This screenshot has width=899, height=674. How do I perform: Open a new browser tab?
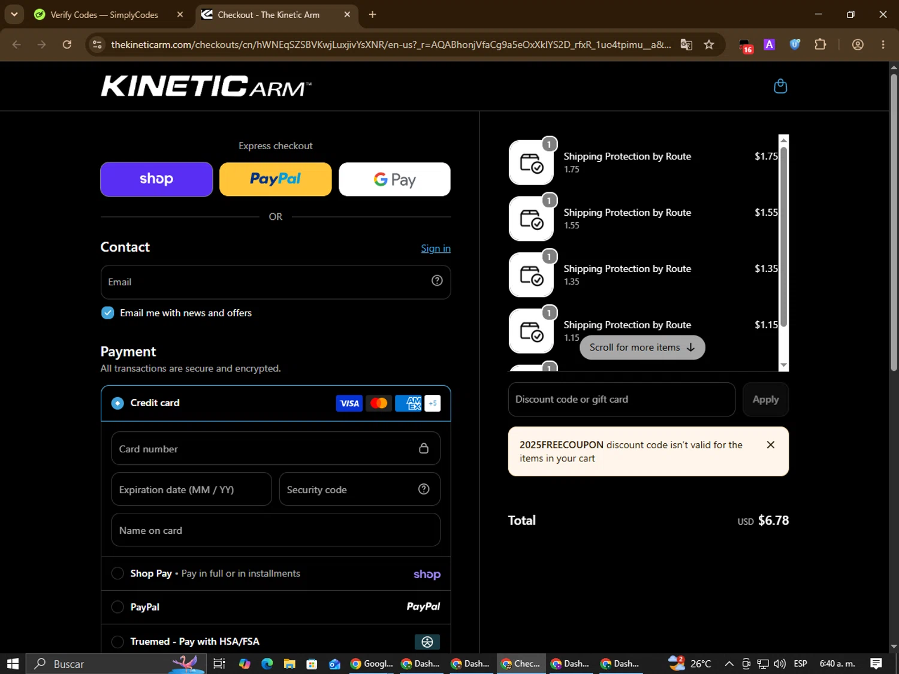coord(372,14)
